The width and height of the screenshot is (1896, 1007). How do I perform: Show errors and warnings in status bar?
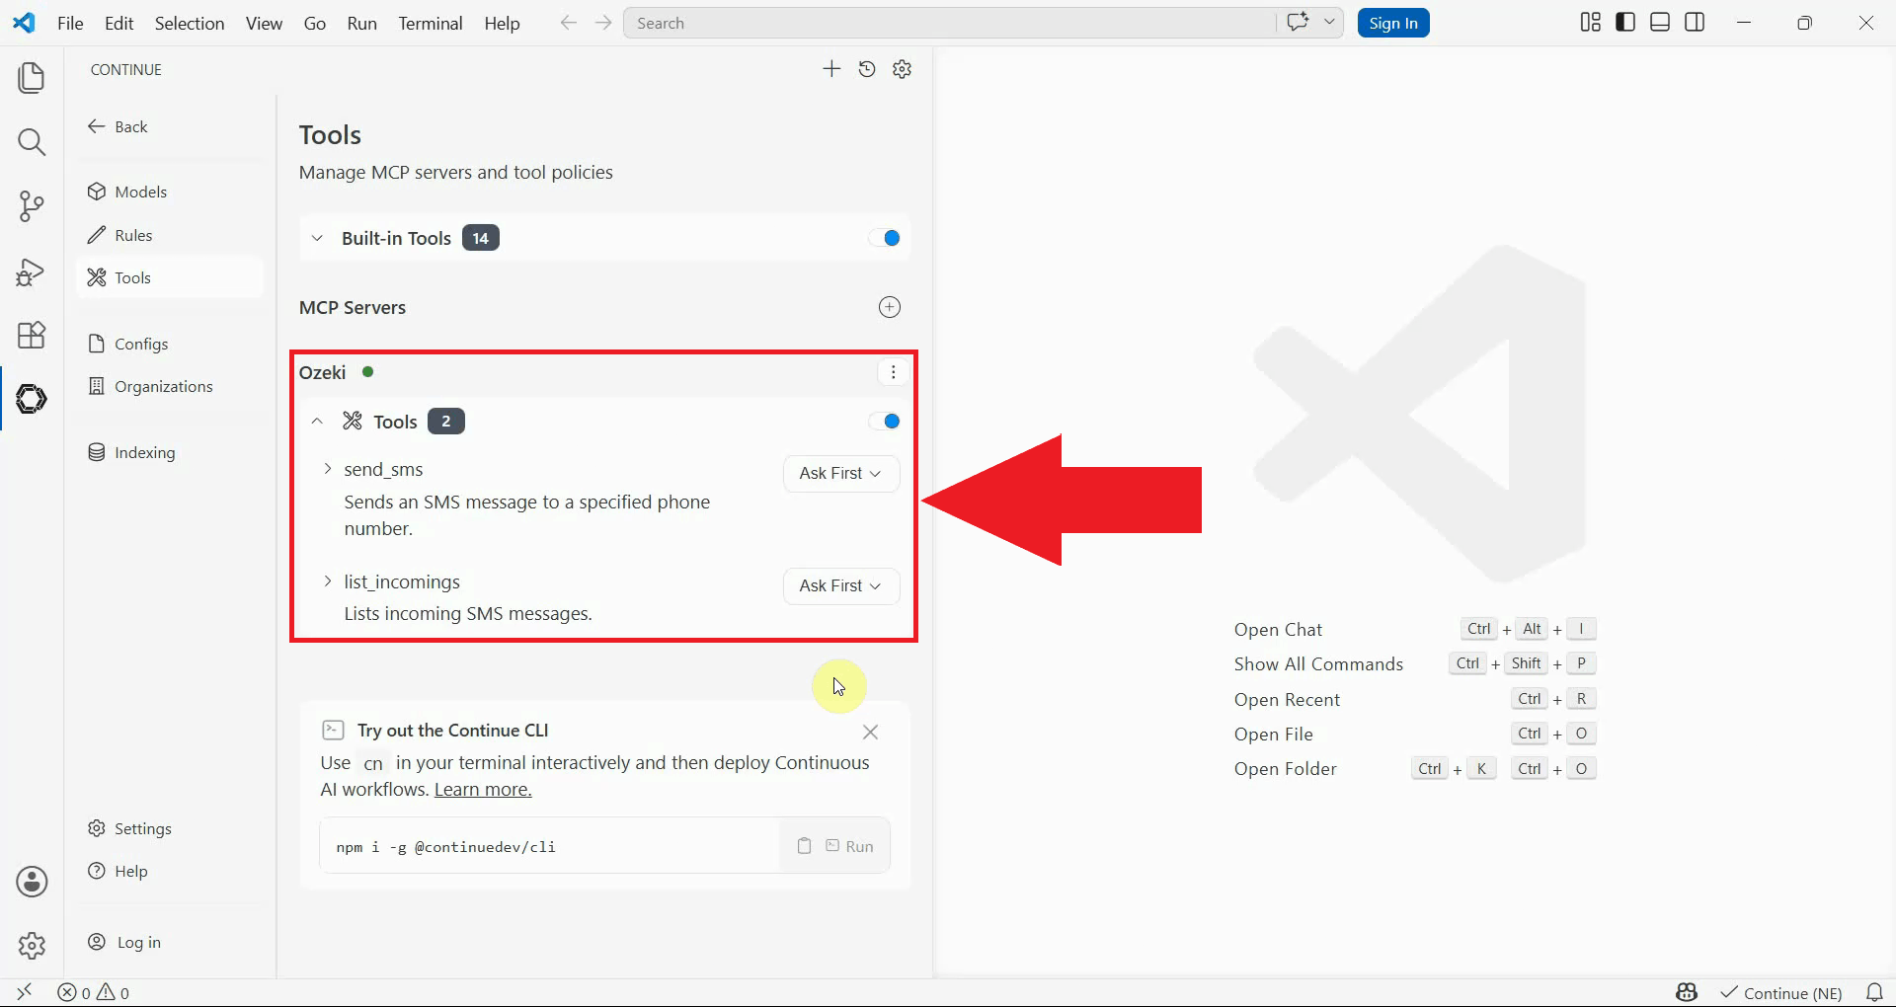coord(94,992)
